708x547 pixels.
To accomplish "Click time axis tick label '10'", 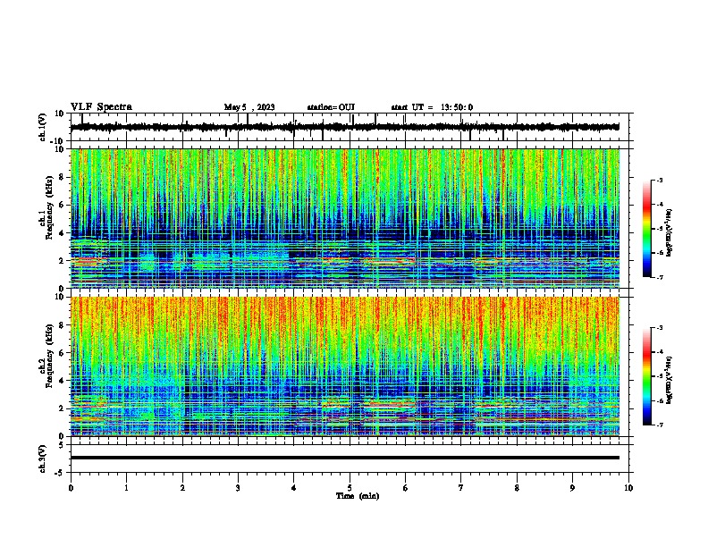I will click(628, 488).
